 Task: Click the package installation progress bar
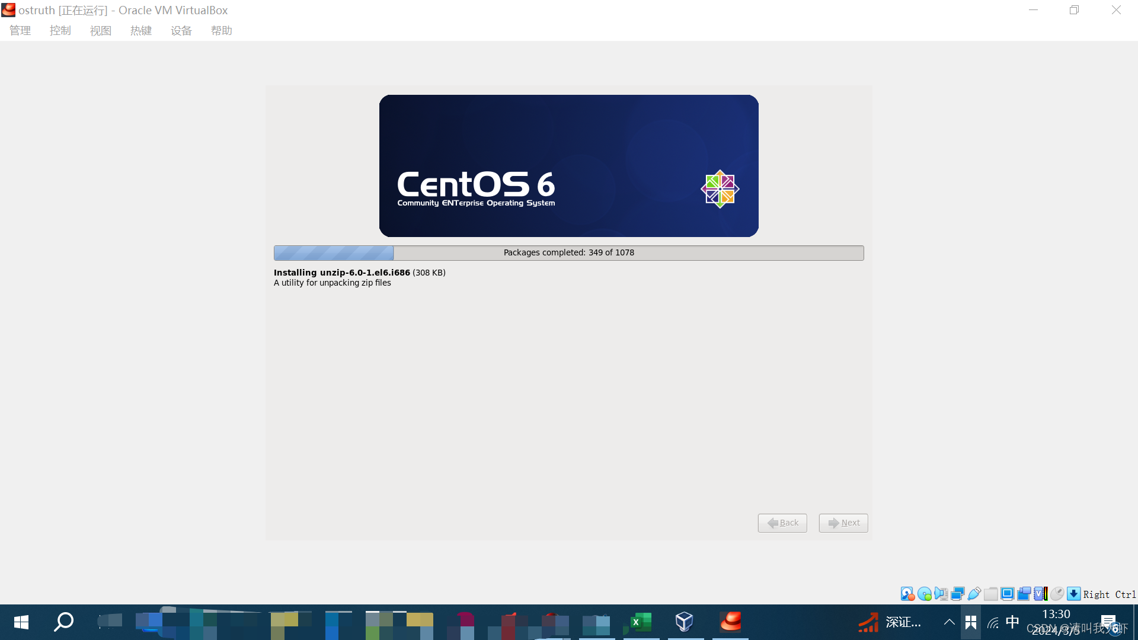pos(569,253)
